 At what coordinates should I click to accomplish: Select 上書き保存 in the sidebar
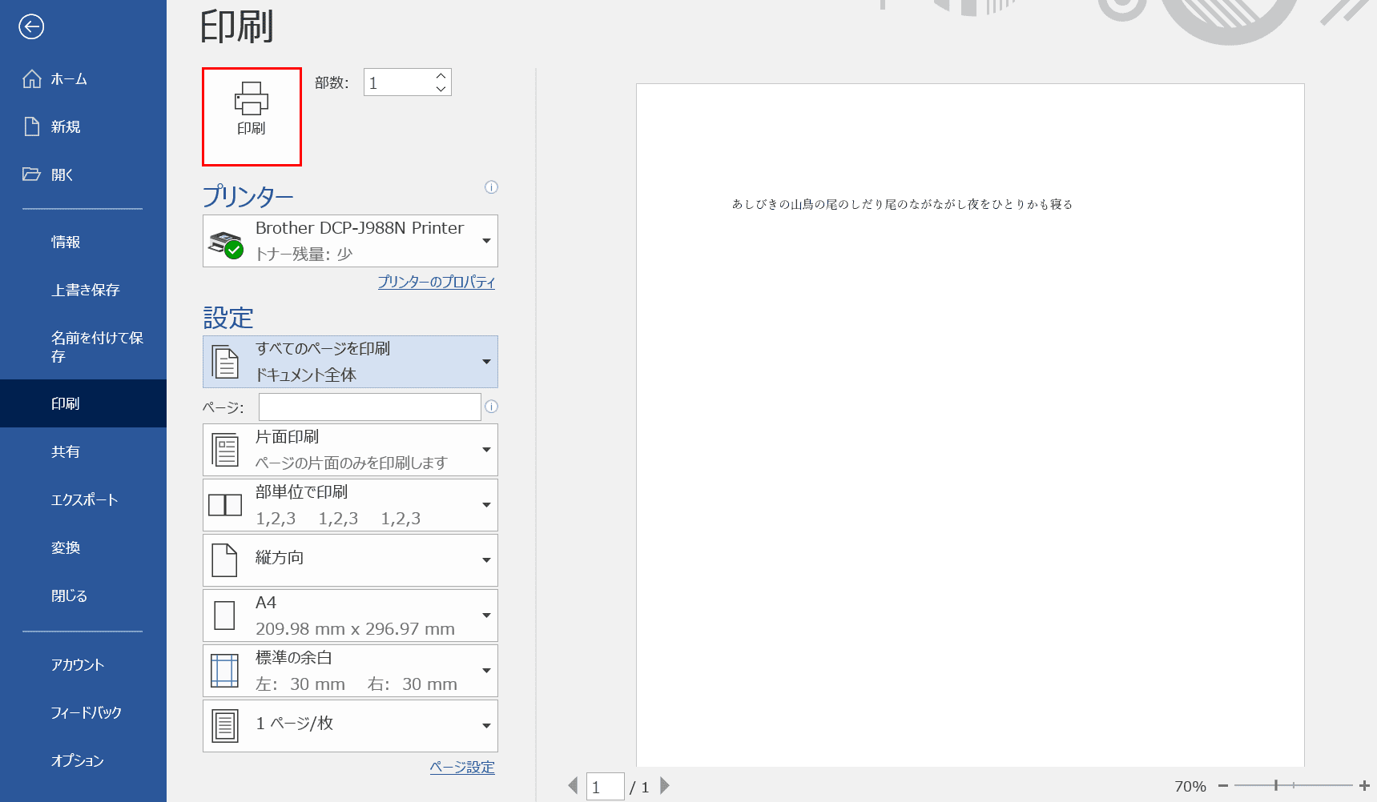pos(83,290)
